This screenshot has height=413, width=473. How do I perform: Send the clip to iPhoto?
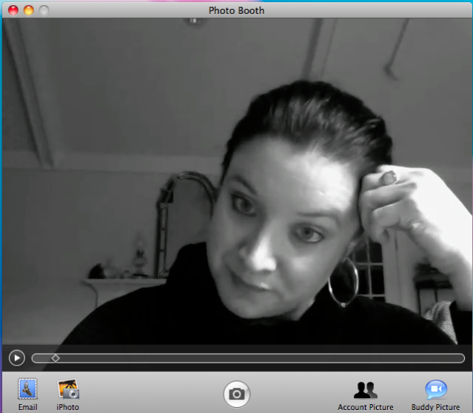pos(68,394)
